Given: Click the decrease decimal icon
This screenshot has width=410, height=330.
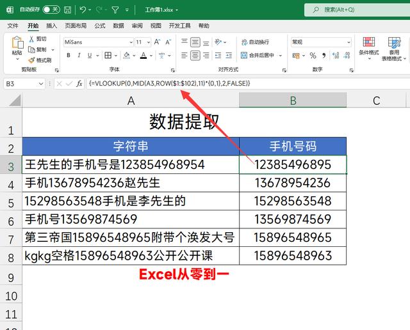Looking at the screenshot, I should 347,56.
